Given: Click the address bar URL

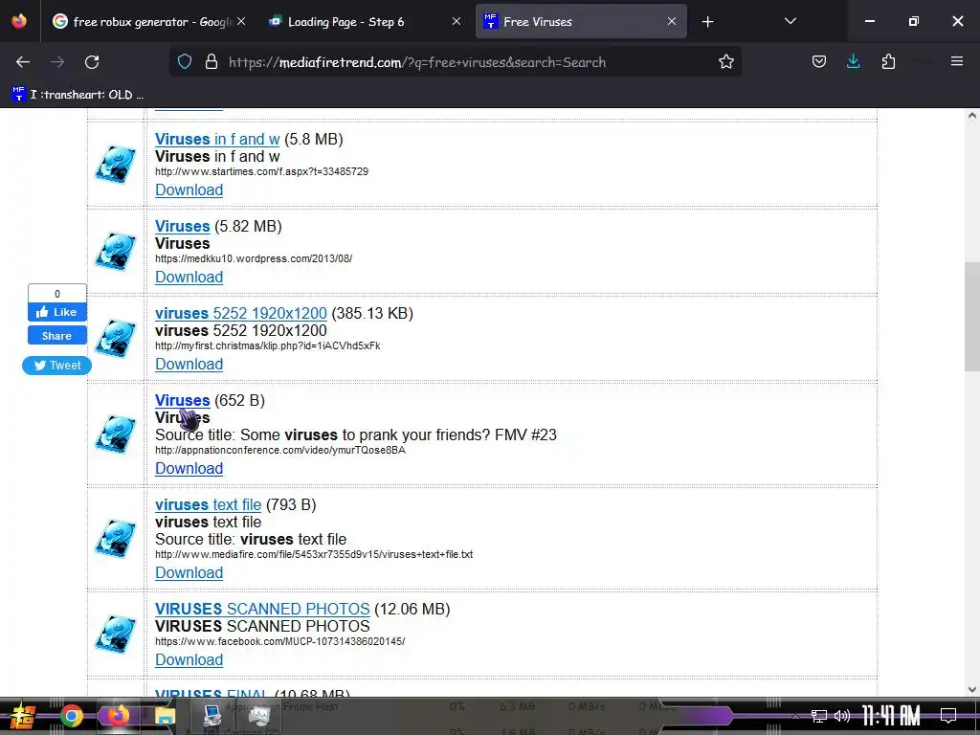Looking at the screenshot, I should [417, 62].
